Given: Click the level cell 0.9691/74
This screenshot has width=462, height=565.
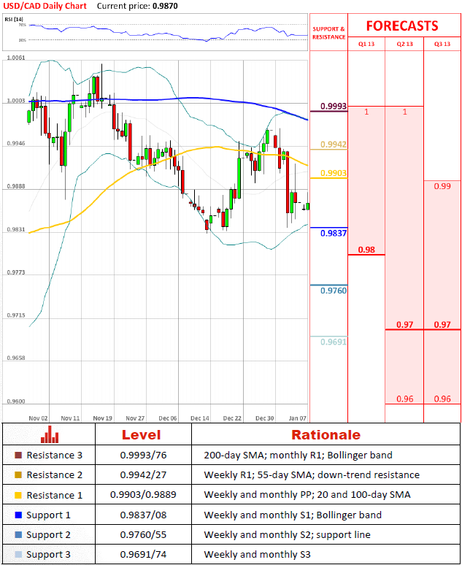Looking at the screenshot, I should (x=144, y=555).
